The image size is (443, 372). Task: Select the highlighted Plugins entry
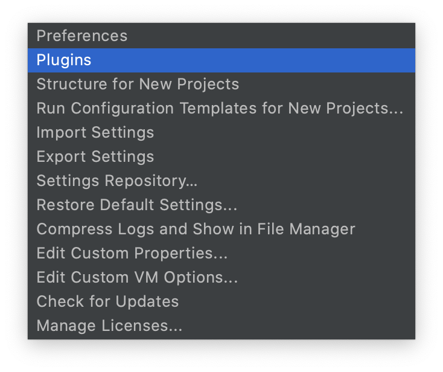click(x=64, y=60)
